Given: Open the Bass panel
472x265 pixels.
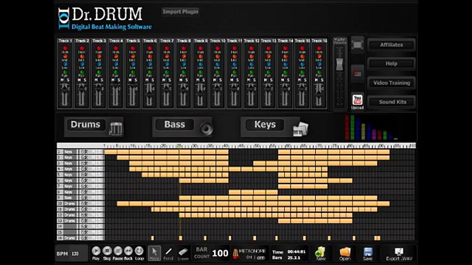Looking at the screenshot, I should pyautogui.click(x=174, y=125).
